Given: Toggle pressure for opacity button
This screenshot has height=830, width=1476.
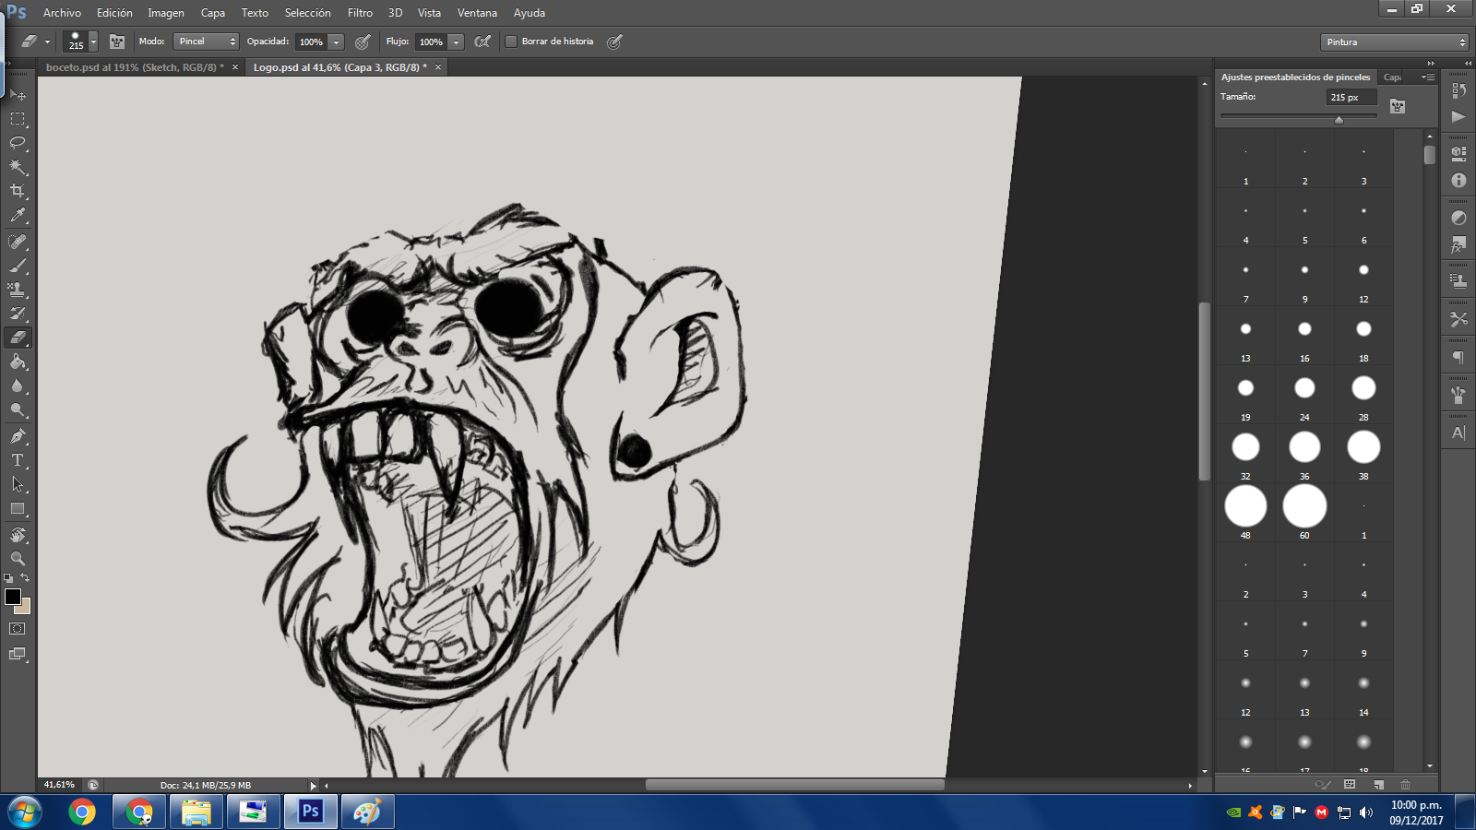Looking at the screenshot, I should pos(363,41).
